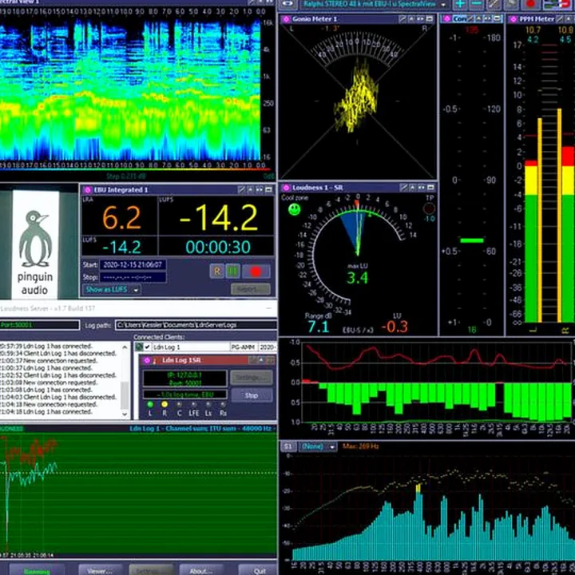Click Gonio Meter 1 up-arrow title icon
The image size is (575, 575).
tap(412, 18)
